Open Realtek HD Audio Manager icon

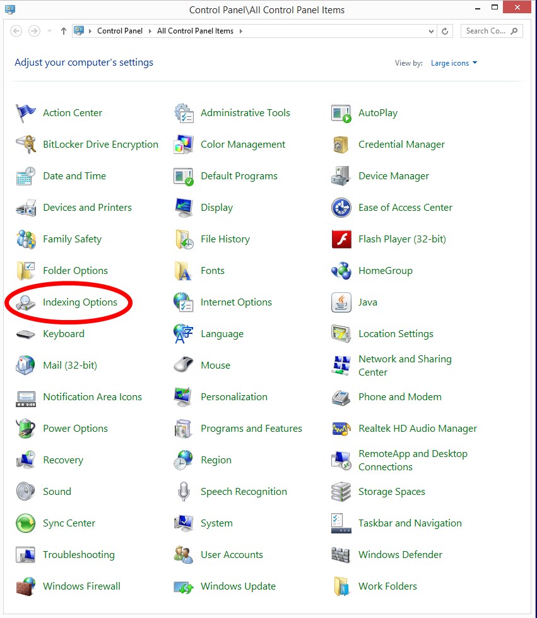341,429
